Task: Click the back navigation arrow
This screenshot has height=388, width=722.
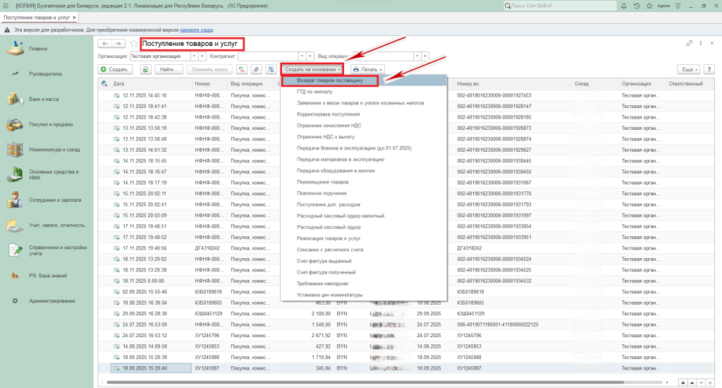Action: coord(105,44)
